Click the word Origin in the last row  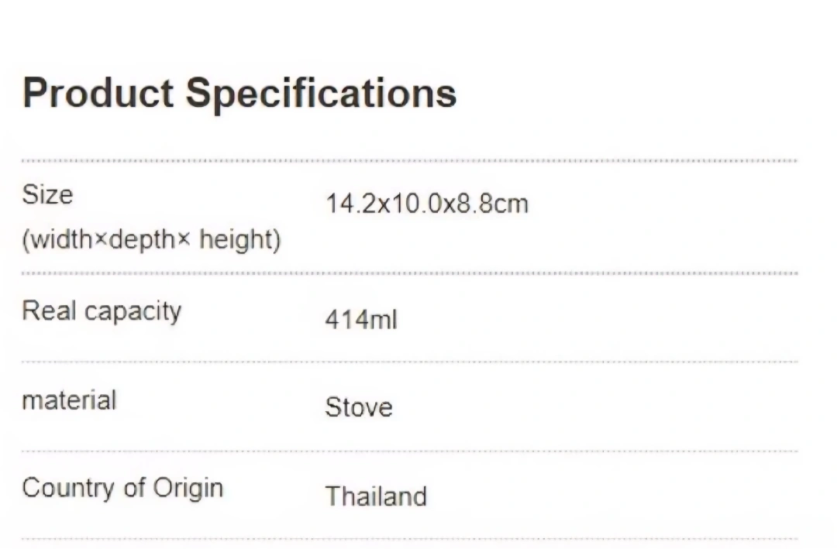coord(188,489)
